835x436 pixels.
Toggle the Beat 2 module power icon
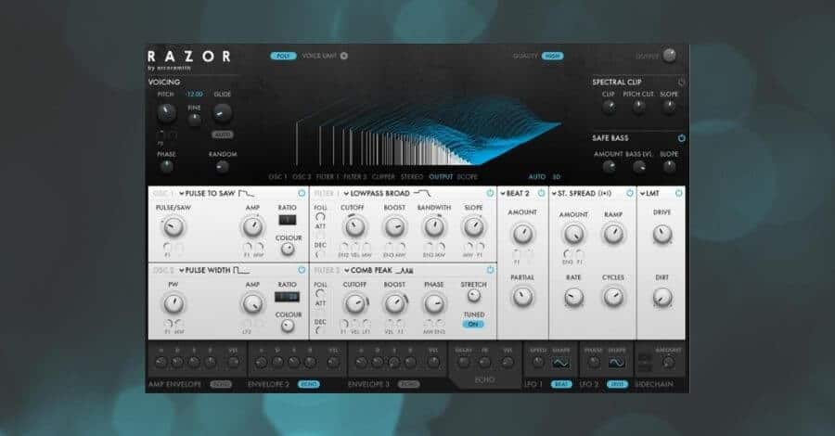(542, 193)
